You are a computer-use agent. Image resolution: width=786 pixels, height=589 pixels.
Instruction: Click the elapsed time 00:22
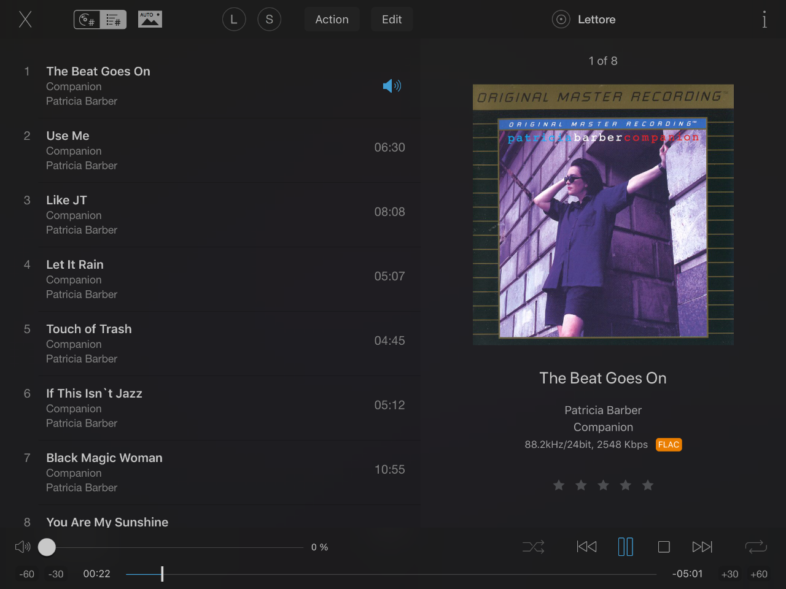pyautogui.click(x=97, y=574)
